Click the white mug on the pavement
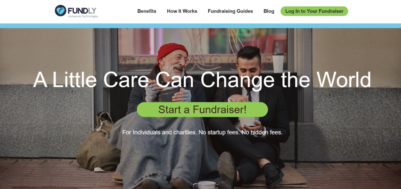This screenshot has width=401, height=189. point(204,185)
